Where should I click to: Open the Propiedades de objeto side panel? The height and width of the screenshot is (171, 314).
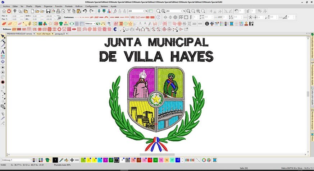tap(312, 73)
